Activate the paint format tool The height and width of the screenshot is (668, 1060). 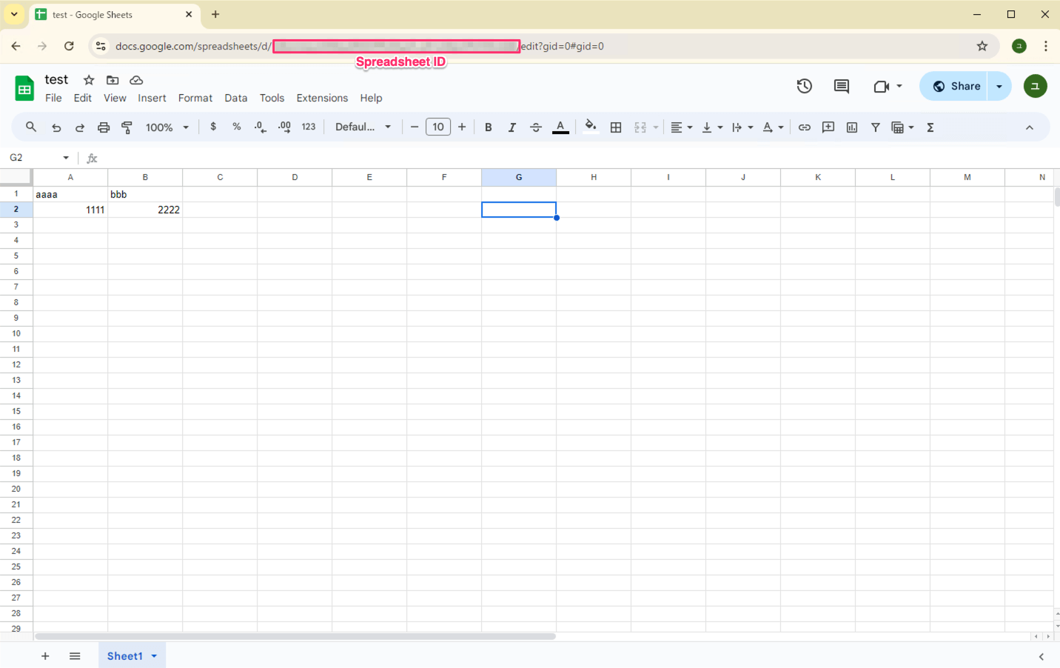point(127,127)
